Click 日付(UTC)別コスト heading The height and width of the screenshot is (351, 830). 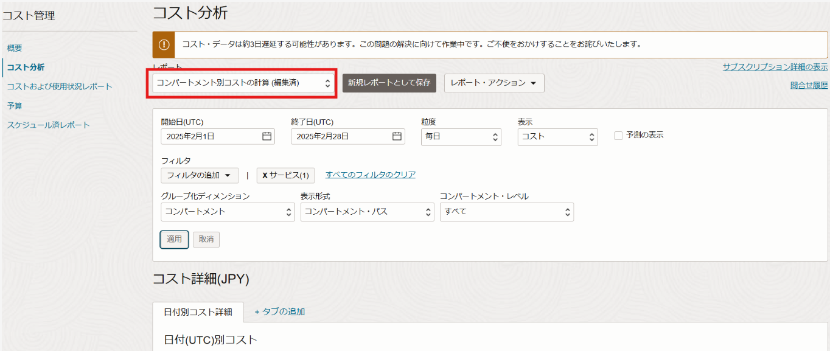click(211, 339)
